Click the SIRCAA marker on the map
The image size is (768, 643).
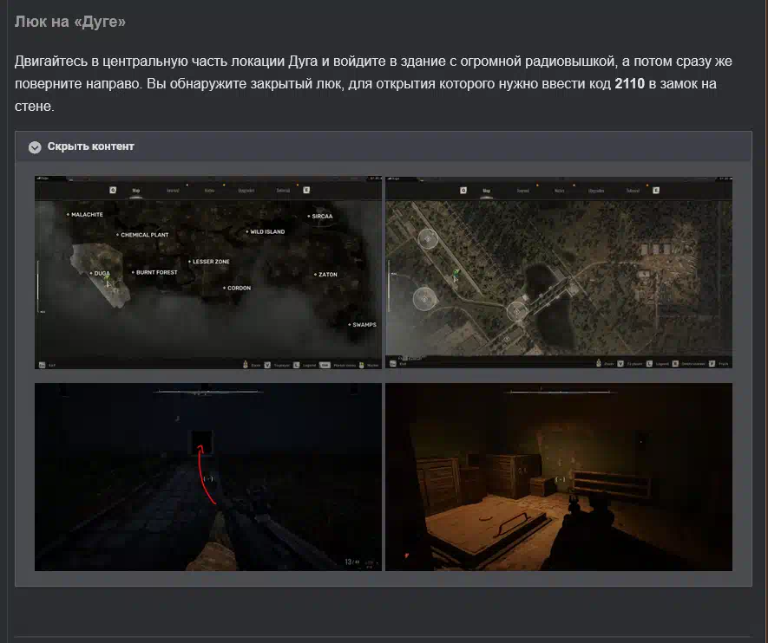coord(321,216)
